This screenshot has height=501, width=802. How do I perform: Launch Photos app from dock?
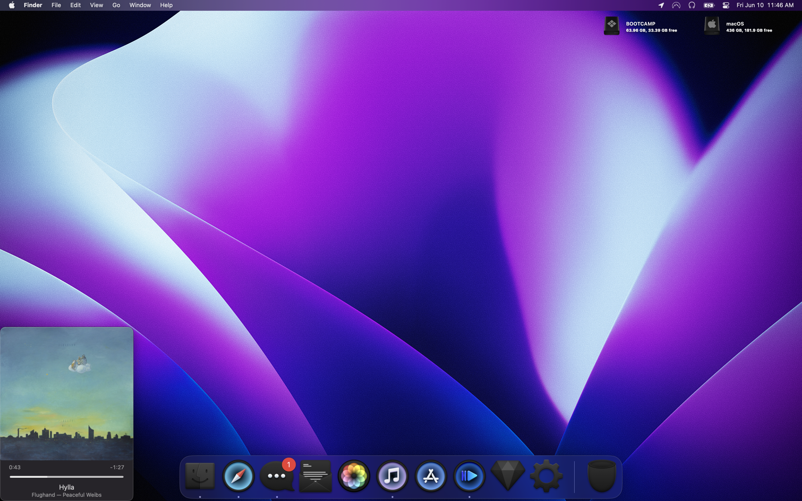click(354, 476)
